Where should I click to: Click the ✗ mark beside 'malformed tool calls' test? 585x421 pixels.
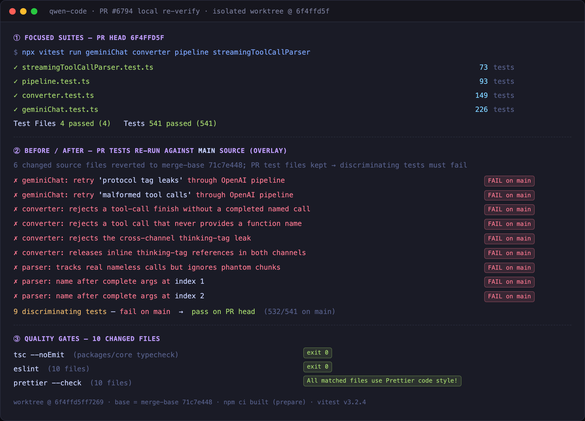[16, 195]
